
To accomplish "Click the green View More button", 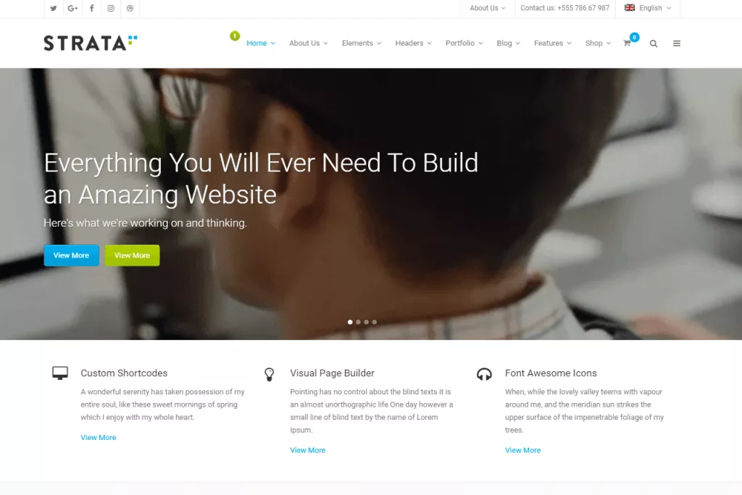I will click(132, 255).
